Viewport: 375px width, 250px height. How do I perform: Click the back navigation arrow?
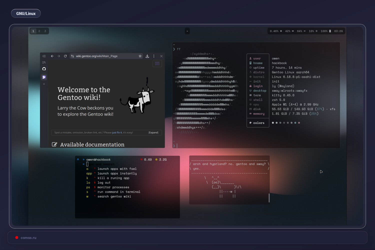point(52,56)
